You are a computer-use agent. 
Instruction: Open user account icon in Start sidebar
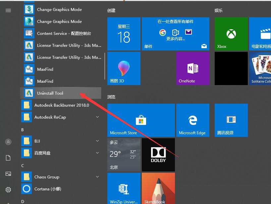click(x=8, y=142)
